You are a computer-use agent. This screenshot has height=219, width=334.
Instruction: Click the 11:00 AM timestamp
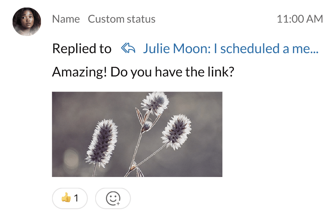[x=300, y=19]
